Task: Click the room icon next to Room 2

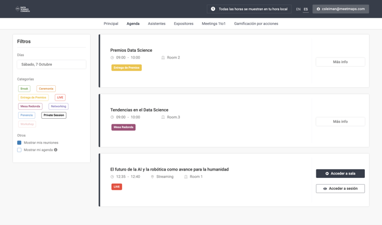Action: click(163, 58)
